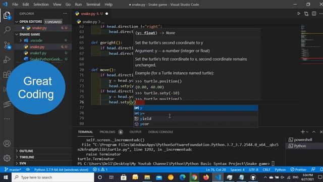Open the View menu
Screen dimensions: 323x182
[57, 5]
